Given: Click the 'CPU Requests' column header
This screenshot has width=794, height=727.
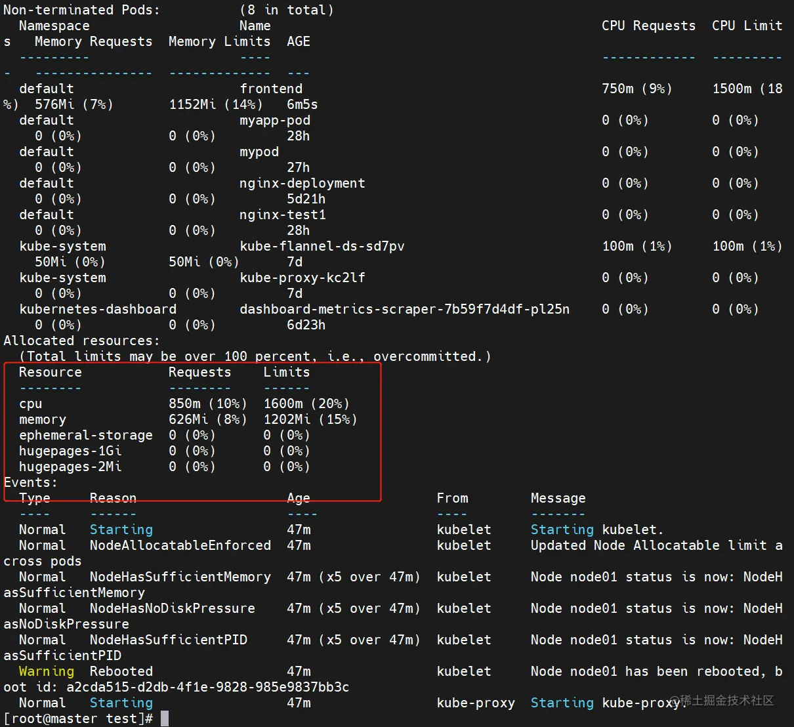Looking at the screenshot, I should coord(649,26).
